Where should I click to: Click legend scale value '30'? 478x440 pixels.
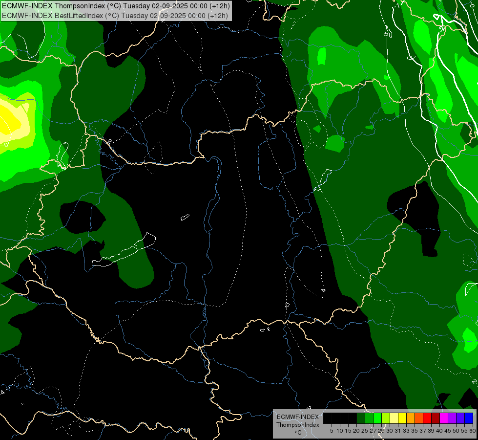point(390,431)
